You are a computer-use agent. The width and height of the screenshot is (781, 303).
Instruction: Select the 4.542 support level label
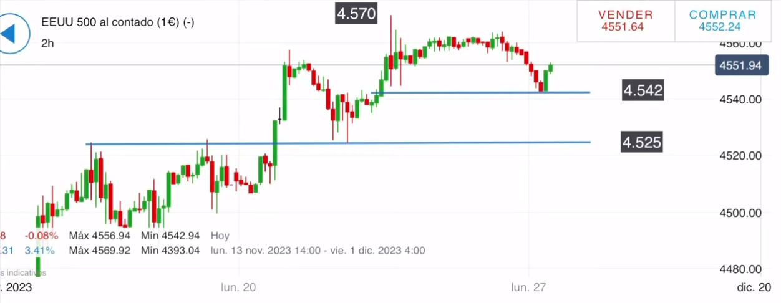[643, 91]
